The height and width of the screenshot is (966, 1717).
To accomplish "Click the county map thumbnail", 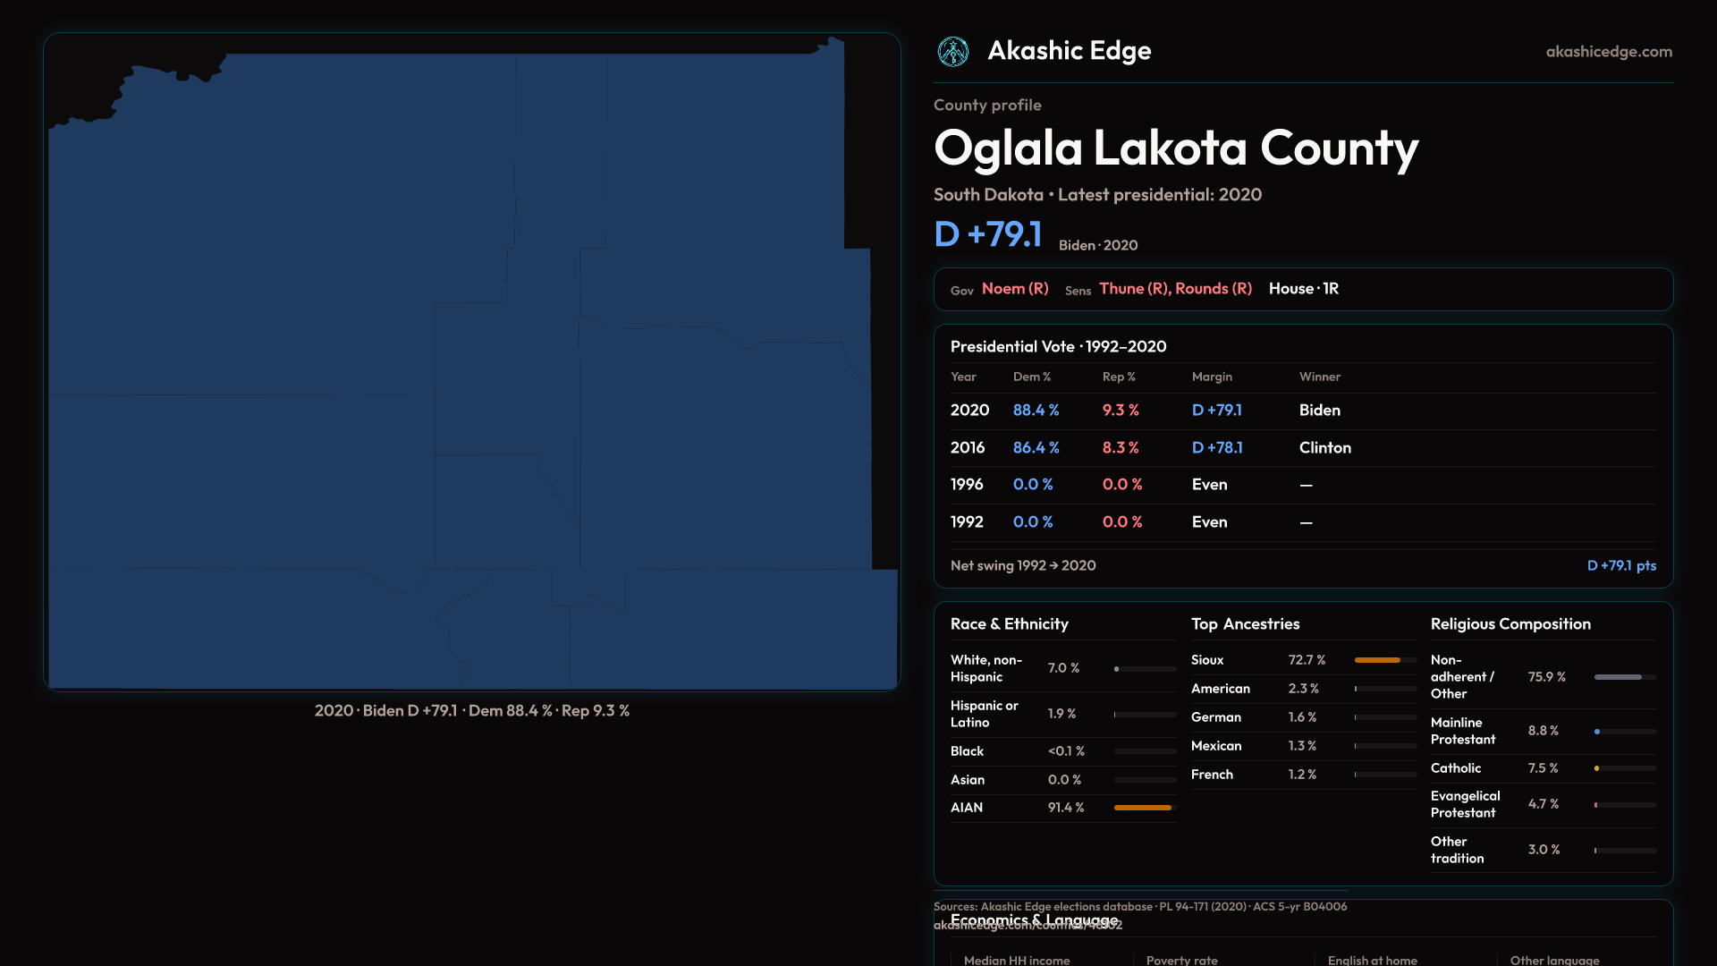I will pyautogui.click(x=471, y=362).
